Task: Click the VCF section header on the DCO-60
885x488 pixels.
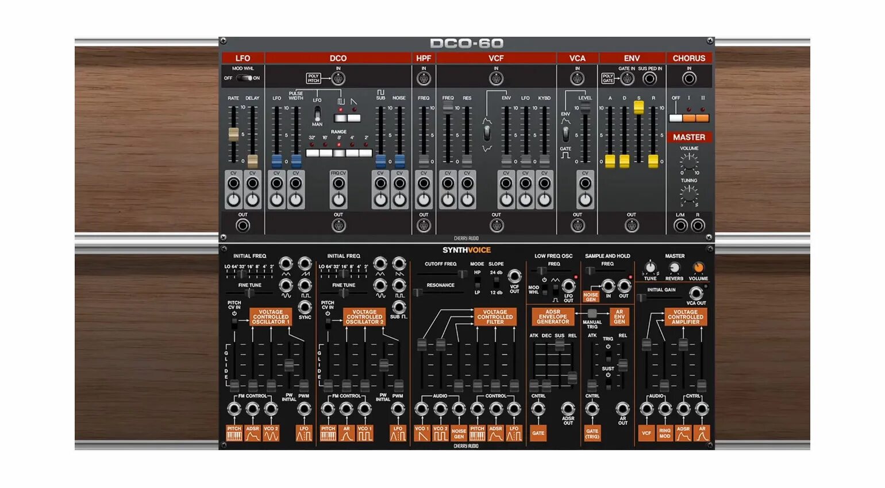Action: [495, 58]
